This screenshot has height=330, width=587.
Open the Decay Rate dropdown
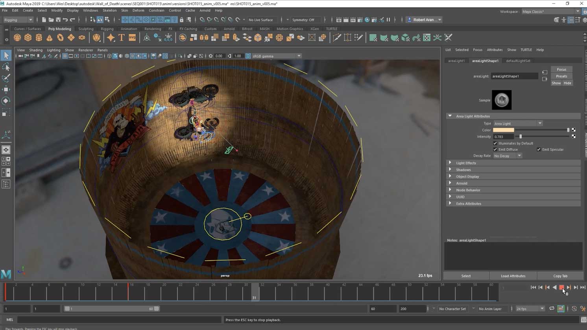(x=508, y=156)
